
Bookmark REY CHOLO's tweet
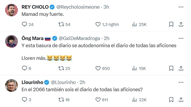[x=171, y=24]
